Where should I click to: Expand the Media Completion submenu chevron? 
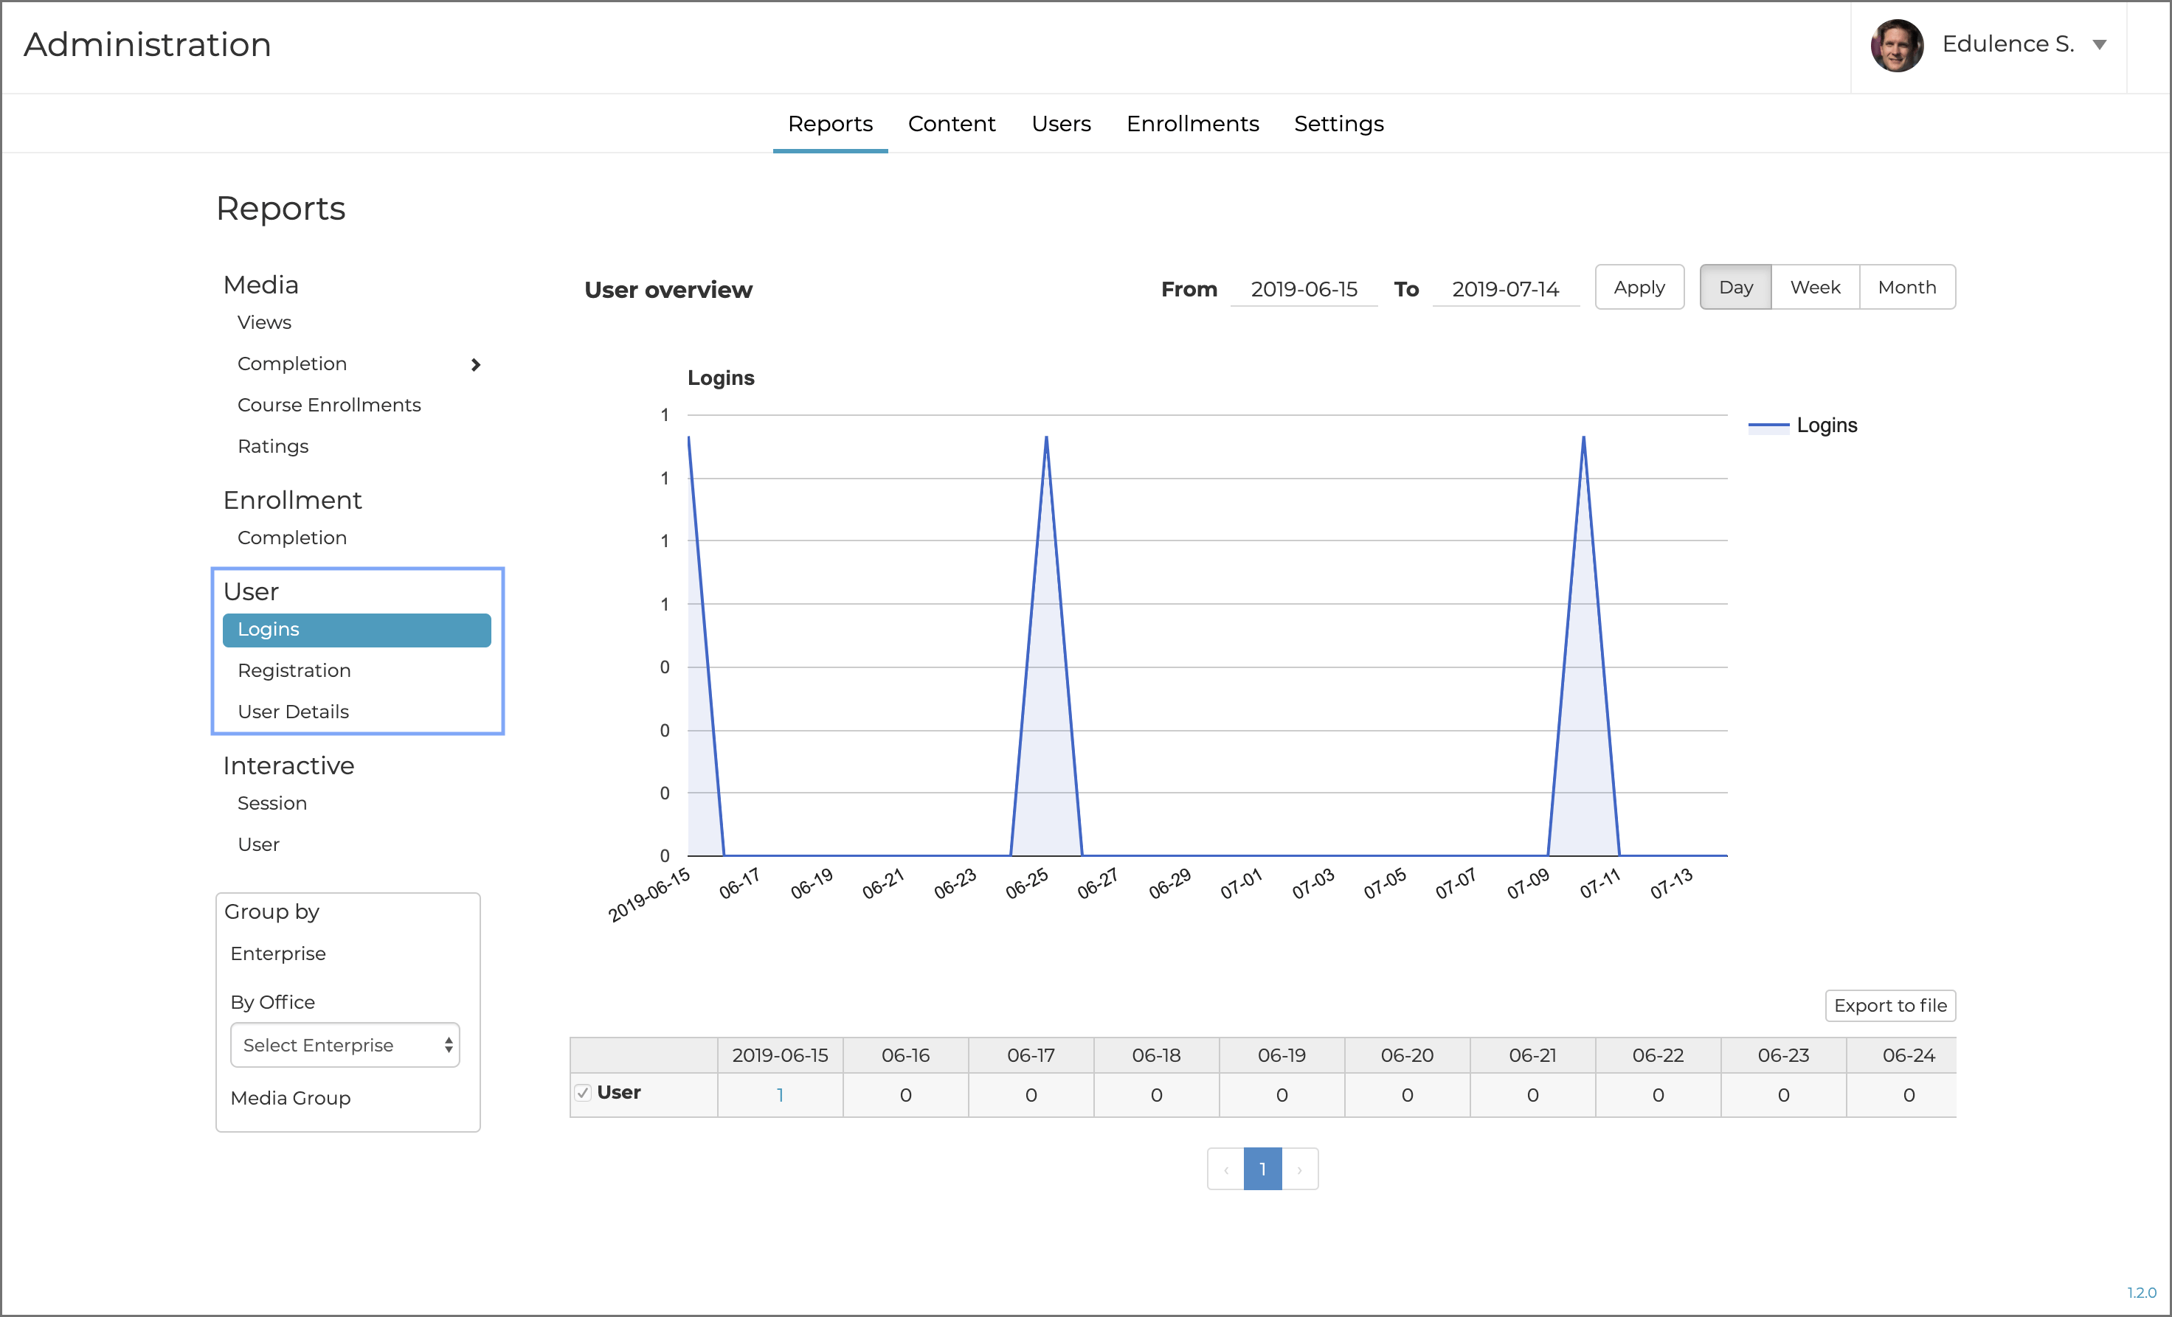(x=476, y=365)
